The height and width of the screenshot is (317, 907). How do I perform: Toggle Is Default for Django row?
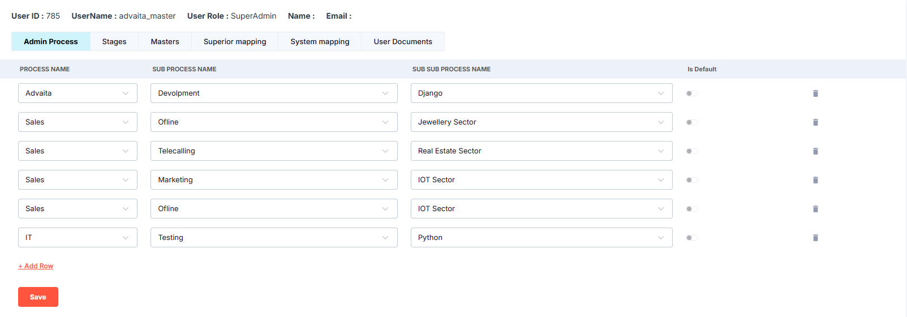click(691, 93)
